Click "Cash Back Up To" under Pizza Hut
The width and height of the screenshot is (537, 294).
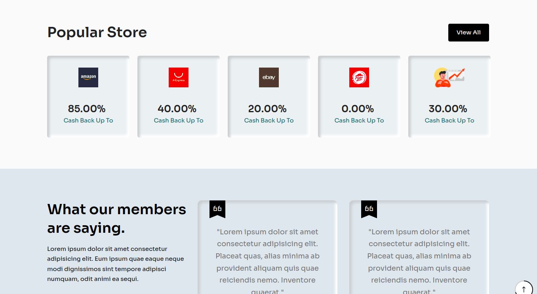pos(359,121)
